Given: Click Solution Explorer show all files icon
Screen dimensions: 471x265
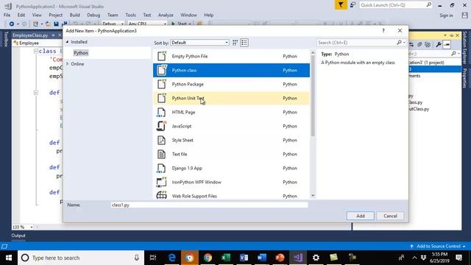Looking at the screenshot, I should [x=428, y=45].
